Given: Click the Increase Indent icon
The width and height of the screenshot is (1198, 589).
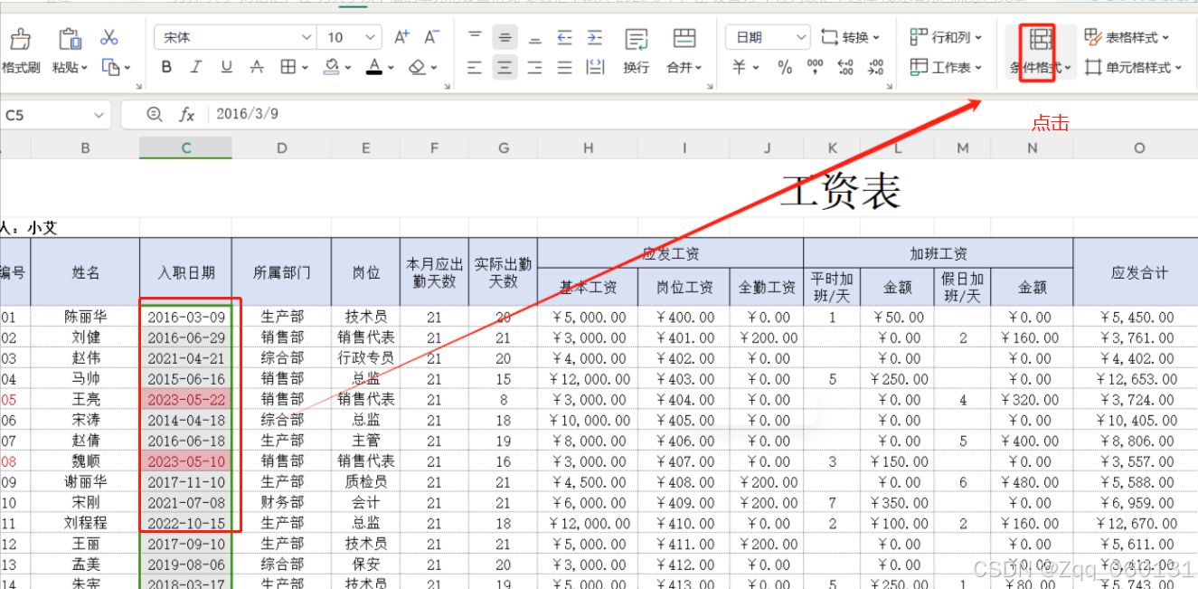Looking at the screenshot, I should [x=594, y=37].
